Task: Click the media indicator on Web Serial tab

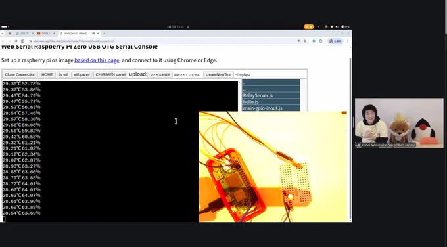Action: tap(93, 34)
